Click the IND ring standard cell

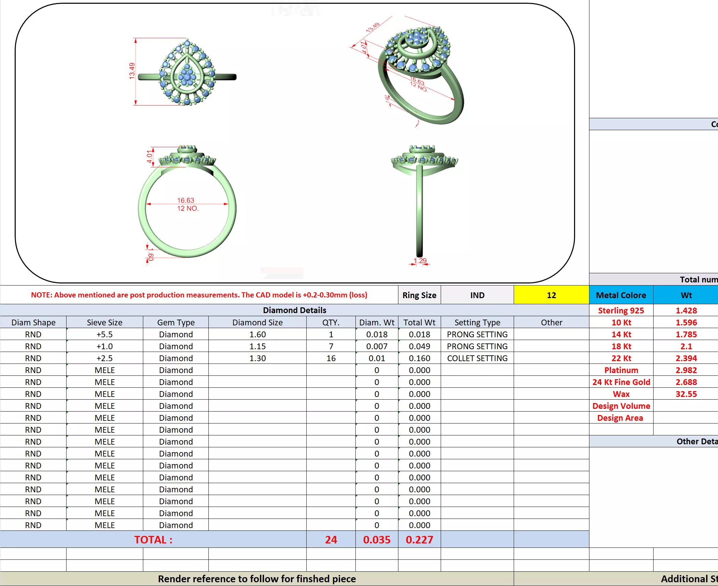pyautogui.click(x=477, y=295)
